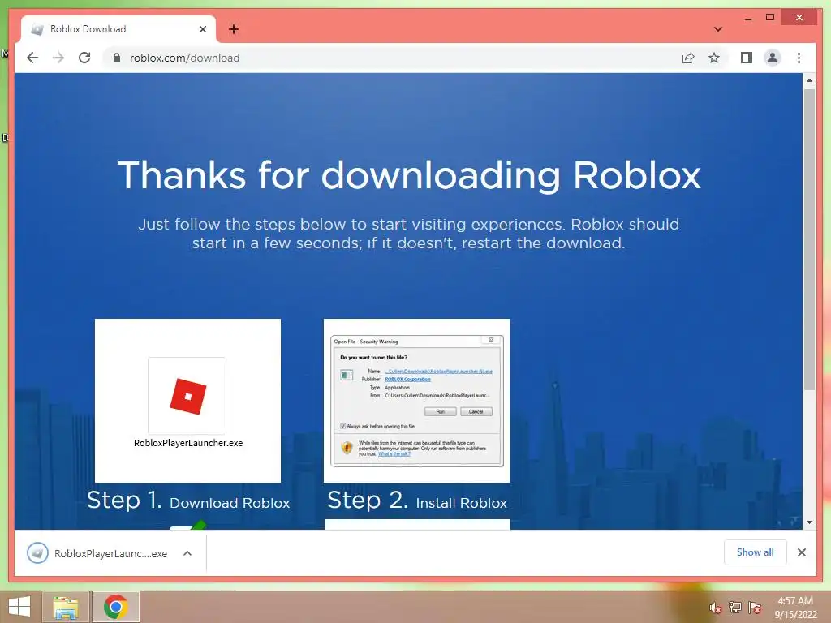Image resolution: width=831 pixels, height=623 pixels.
Task: Maximize the Chrome window
Action: [x=770, y=18]
